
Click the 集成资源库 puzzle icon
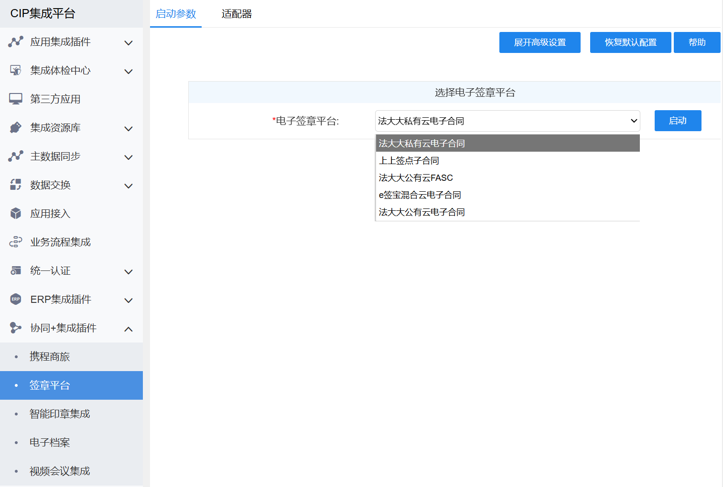click(16, 128)
